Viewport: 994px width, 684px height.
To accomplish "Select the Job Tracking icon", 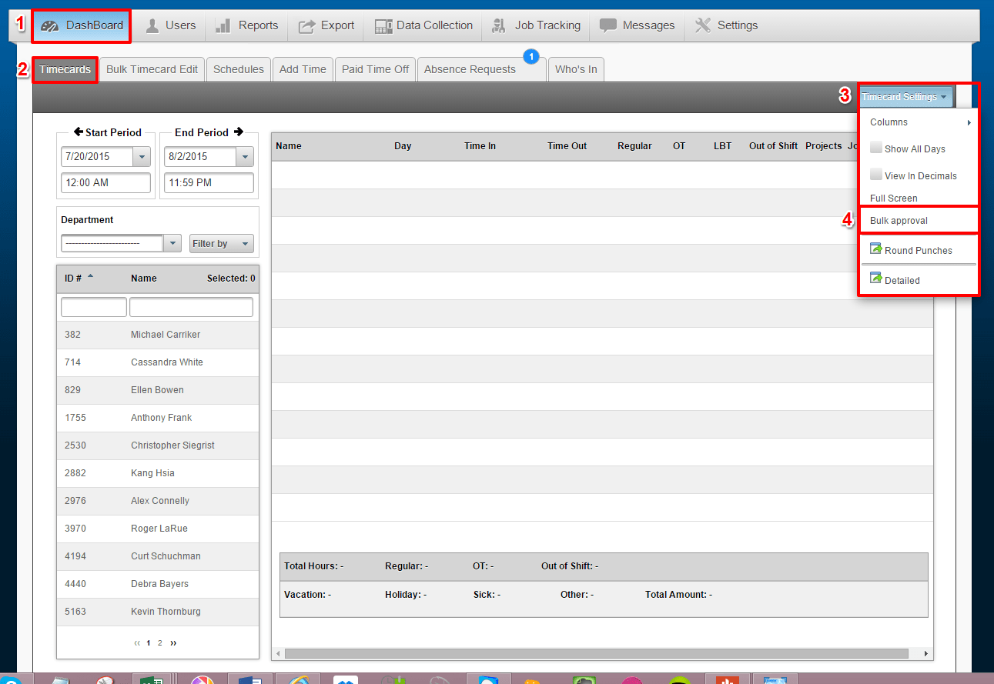I will [x=500, y=25].
